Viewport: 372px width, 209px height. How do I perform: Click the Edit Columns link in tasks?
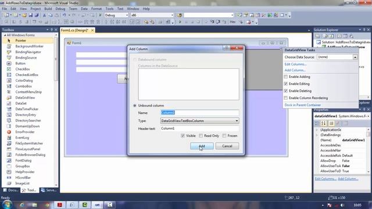(295, 64)
